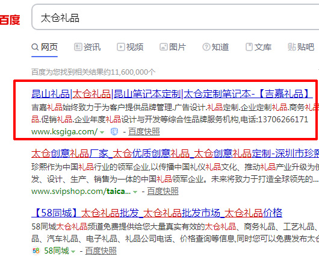Open the 【58同城】太仓礼品批发 result title
319x259 pixels.
coord(157,213)
